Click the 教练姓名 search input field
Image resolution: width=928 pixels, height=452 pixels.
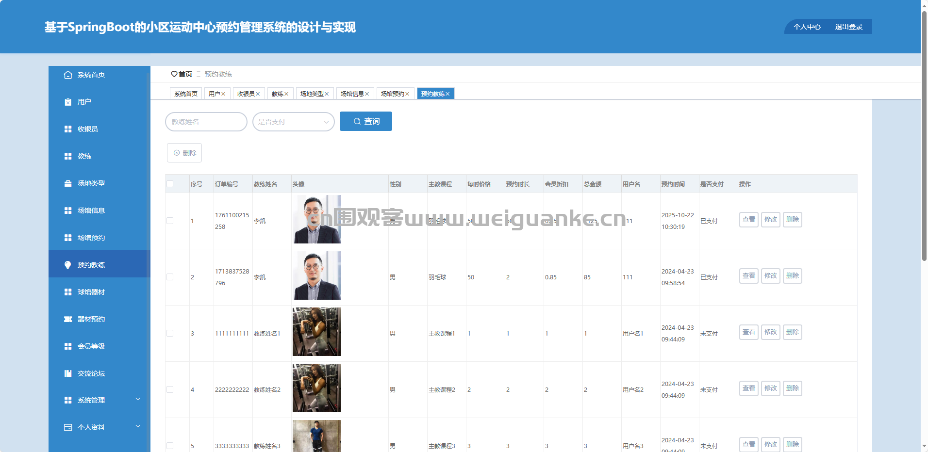(206, 122)
